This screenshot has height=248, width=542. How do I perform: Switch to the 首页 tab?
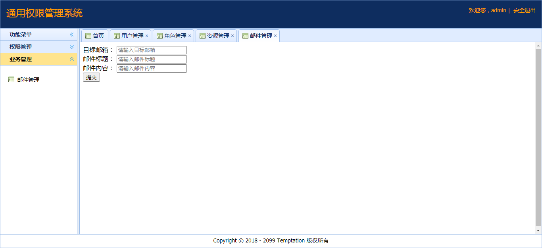pos(98,36)
